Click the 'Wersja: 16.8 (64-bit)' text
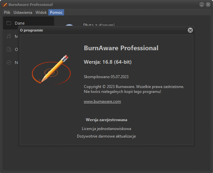This screenshot has width=213, height=173. 108,62
